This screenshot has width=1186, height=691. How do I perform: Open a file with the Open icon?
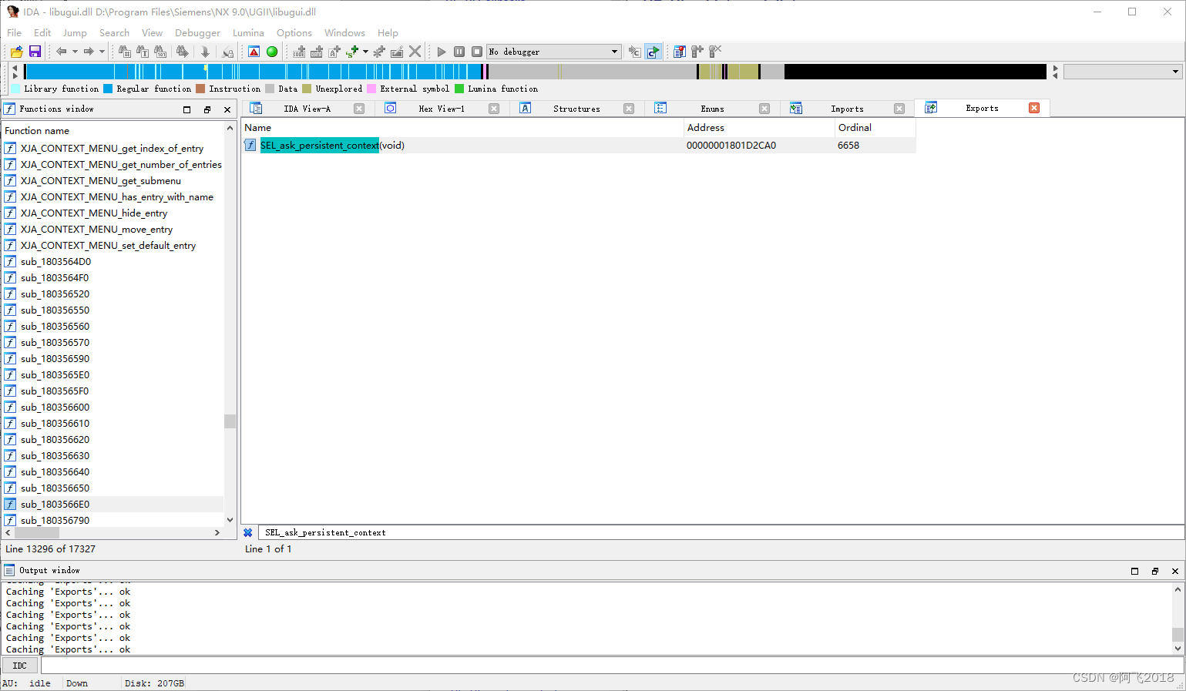point(15,51)
